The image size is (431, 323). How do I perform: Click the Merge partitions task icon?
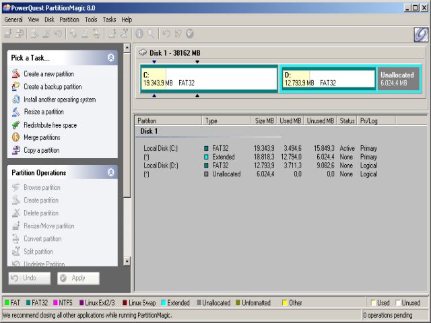16,137
